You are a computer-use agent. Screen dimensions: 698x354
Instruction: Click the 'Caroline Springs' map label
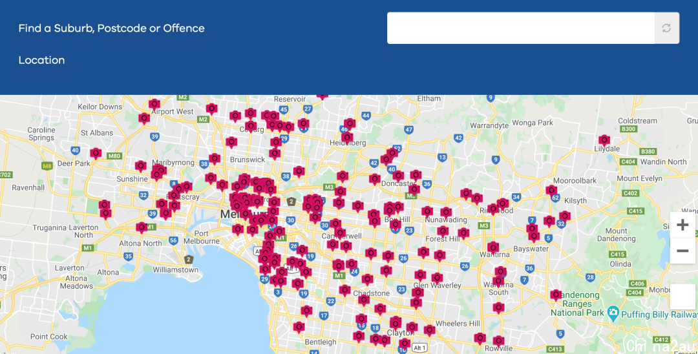click(x=41, y=134)
